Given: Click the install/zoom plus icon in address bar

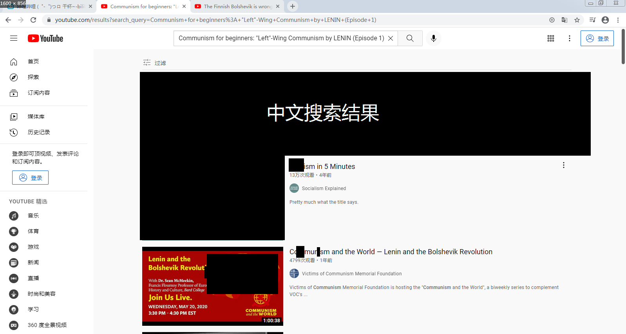Looking at the screenshot, I should tap(552, 20).
